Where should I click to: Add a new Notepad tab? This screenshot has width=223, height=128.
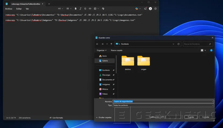tap(49, 4)
